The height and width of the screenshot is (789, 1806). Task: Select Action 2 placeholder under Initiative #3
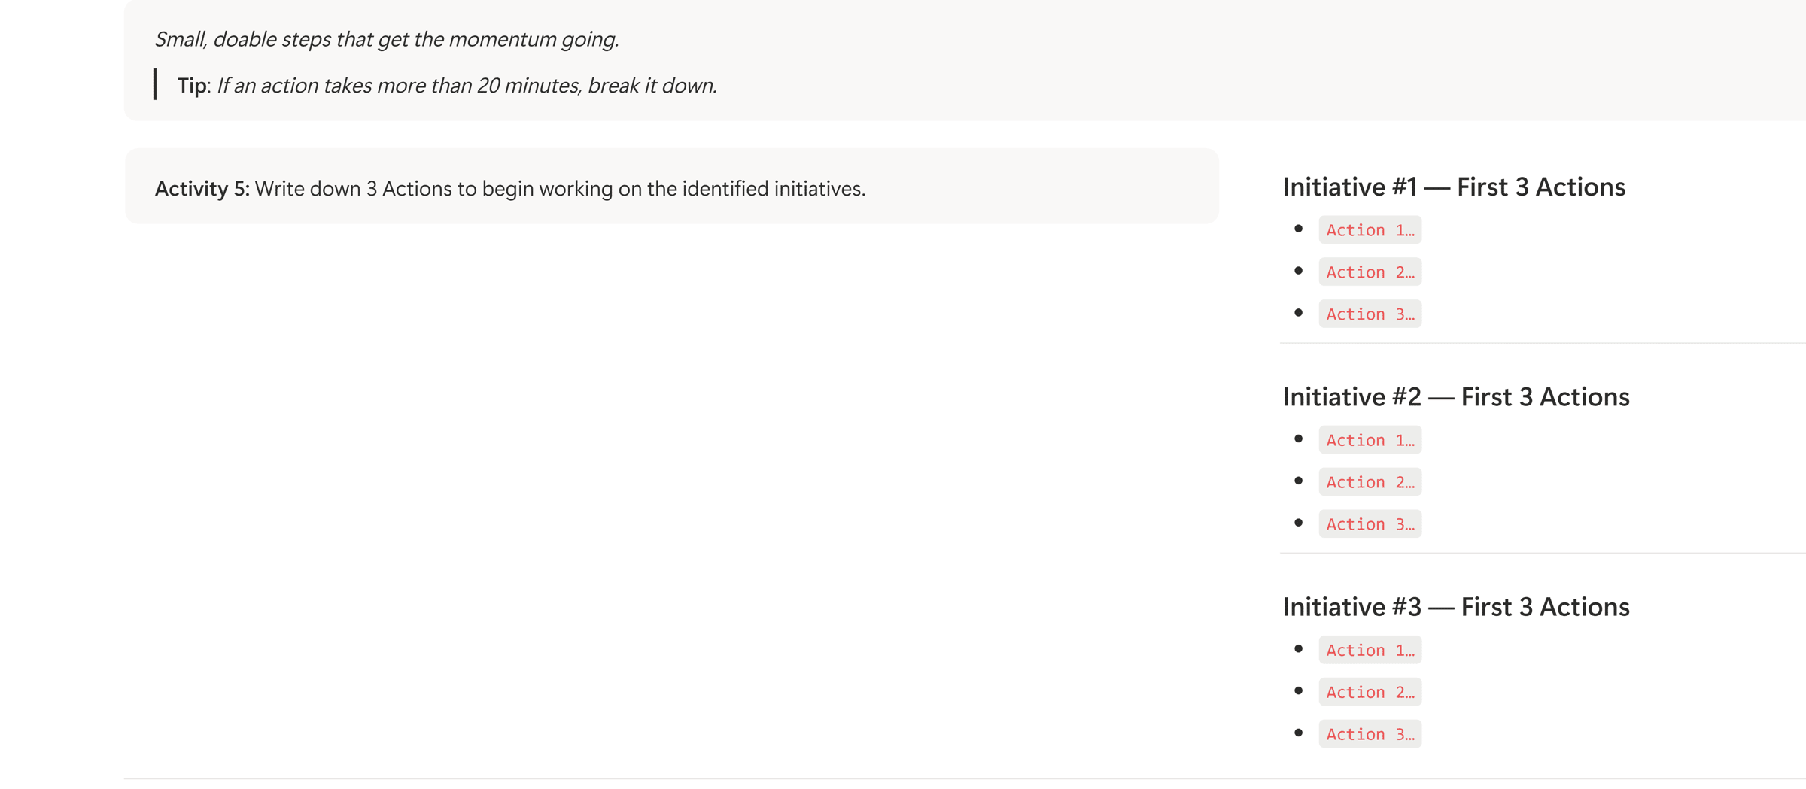click(x=1370, y=692)
